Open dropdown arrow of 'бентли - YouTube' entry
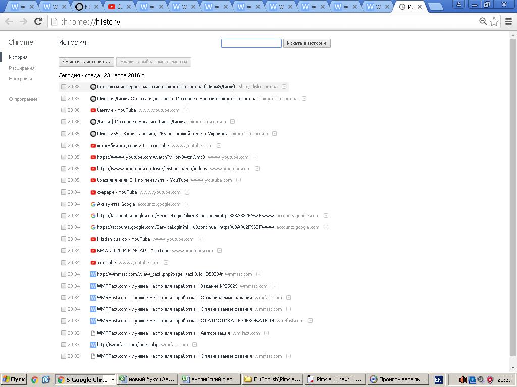This screenshot has height=387, width=517. point(186,110)
